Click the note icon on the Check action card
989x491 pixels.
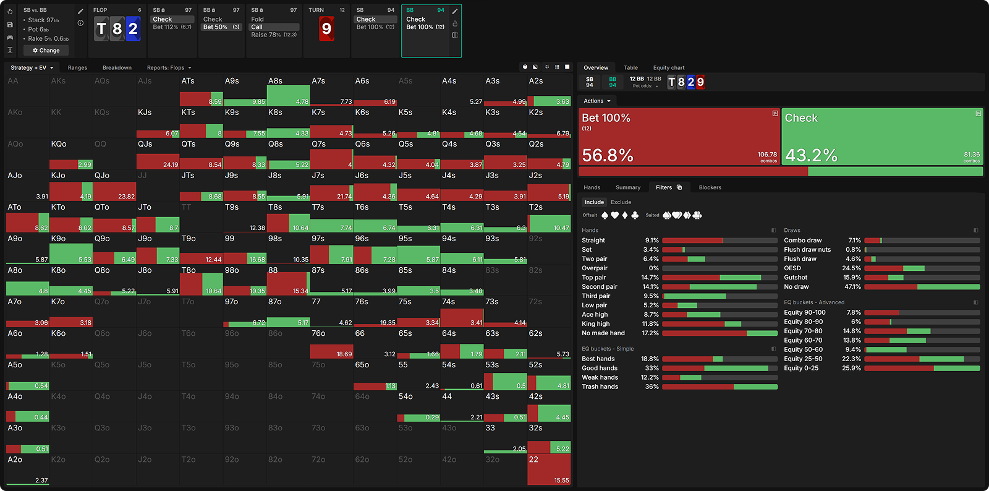click(x=978, y=113)
